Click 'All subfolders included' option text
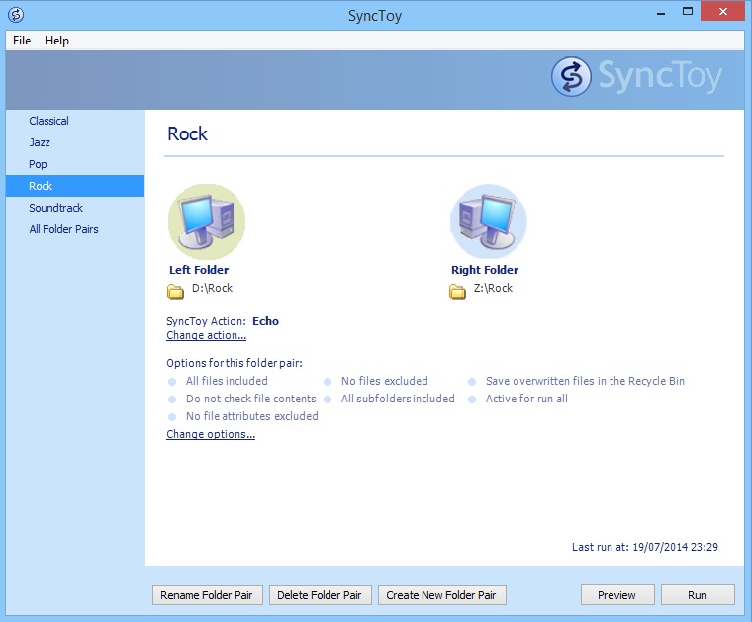The width and height of the screenshot is (752, 622). click(x=398, y=399)
